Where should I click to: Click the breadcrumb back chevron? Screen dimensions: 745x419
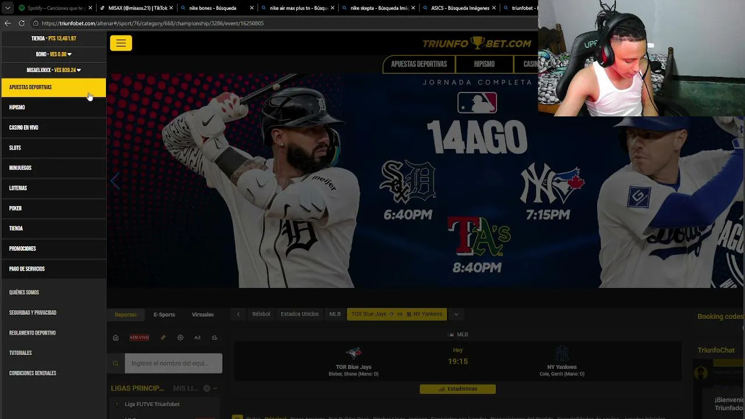[x=238, y=314]
